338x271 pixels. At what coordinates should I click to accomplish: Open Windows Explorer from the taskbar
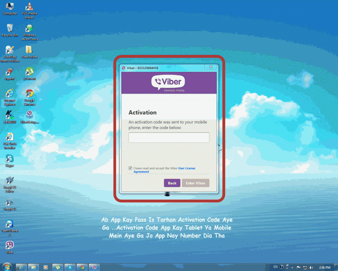click(33, 267)
